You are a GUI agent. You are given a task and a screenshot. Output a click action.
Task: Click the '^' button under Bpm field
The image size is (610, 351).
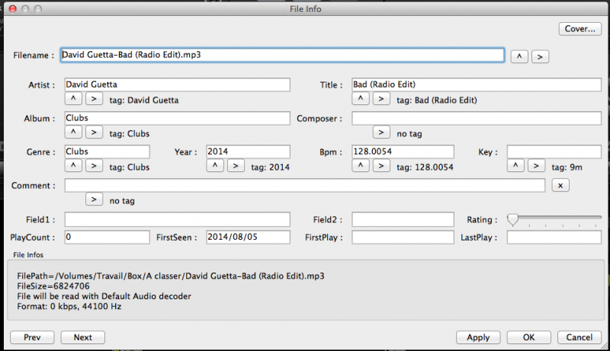361,166
